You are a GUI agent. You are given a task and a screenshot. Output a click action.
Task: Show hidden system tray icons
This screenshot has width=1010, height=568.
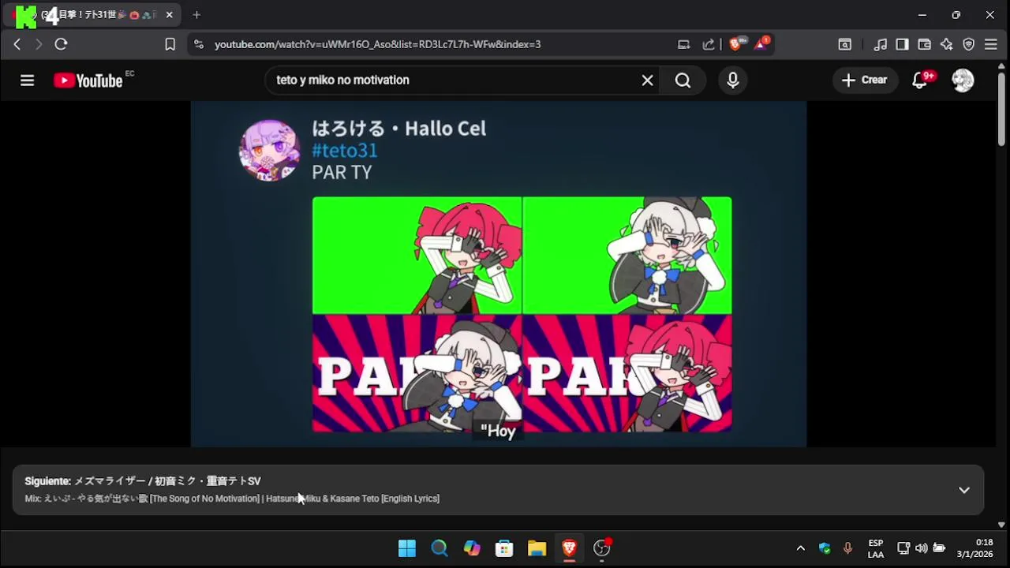(800, 548)
